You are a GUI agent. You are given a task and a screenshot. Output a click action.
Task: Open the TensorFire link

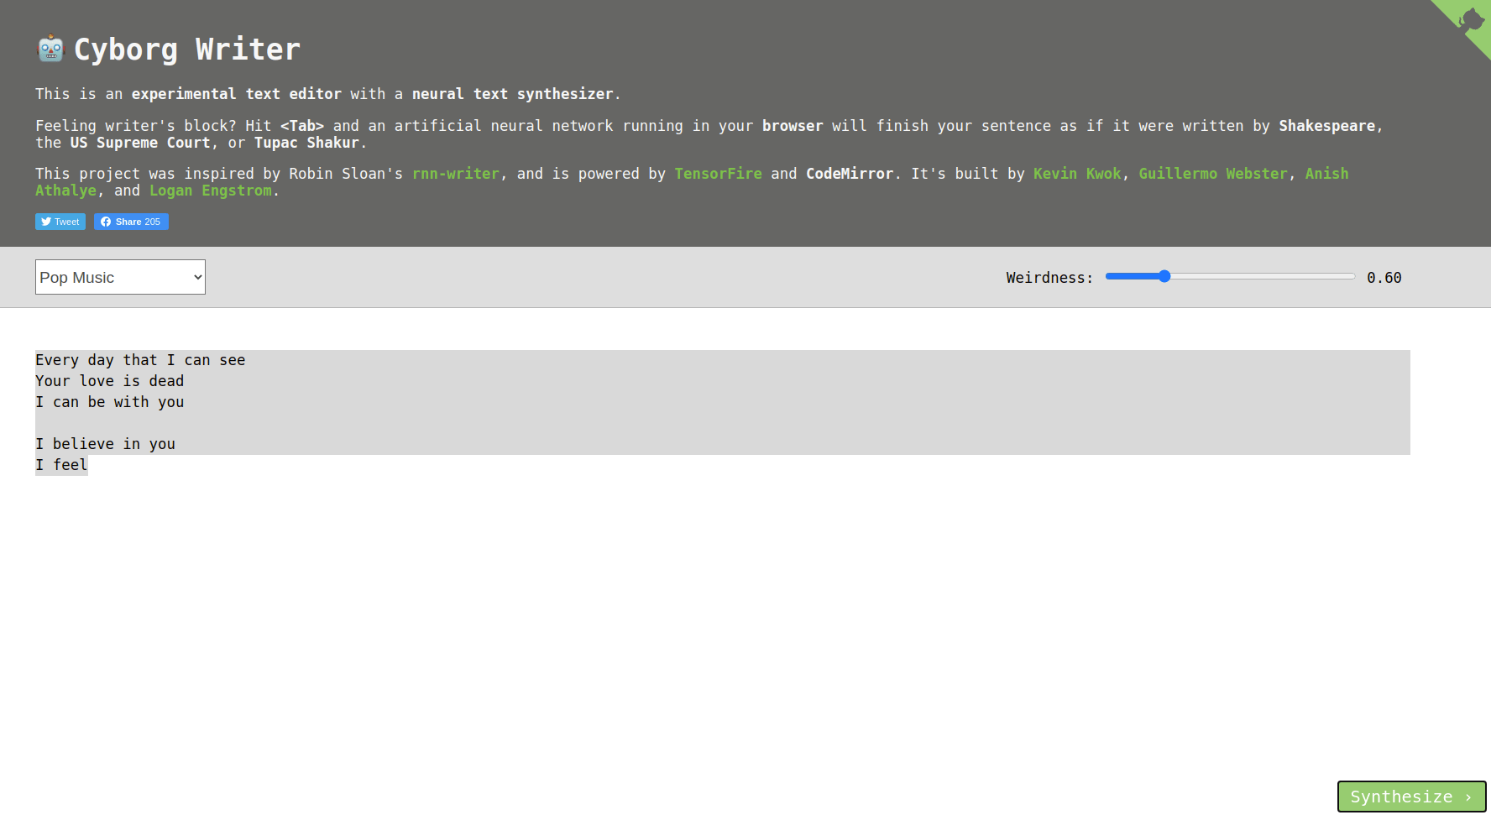tap(718, 174)
